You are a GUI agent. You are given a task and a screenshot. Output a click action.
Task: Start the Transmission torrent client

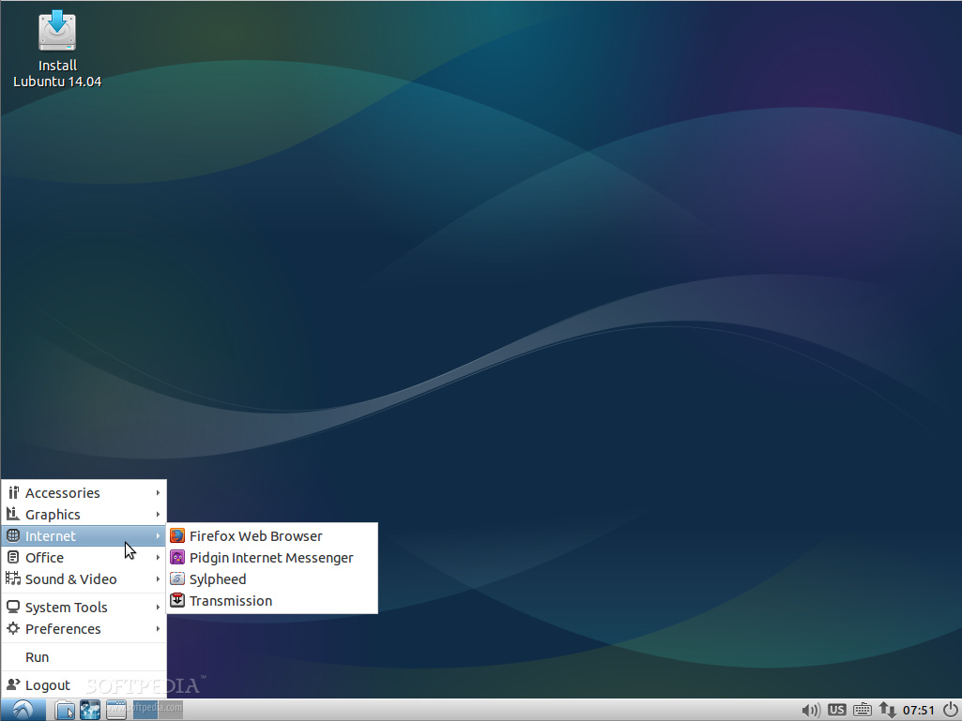click(272, 601)
